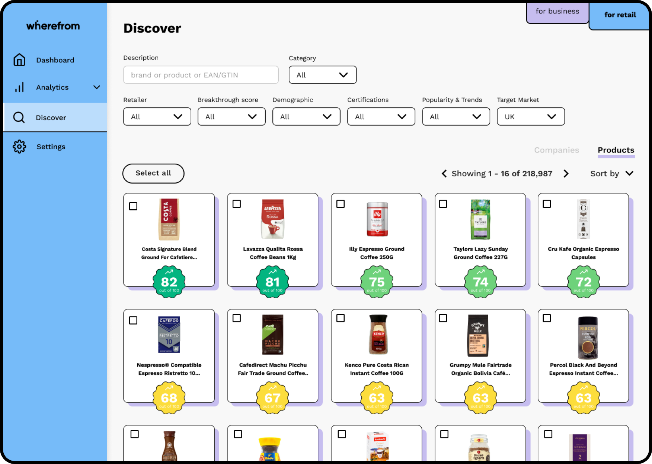
Task: Tick checkbox for Cru Kafe Organic Espresso
Action: [547, 204]
